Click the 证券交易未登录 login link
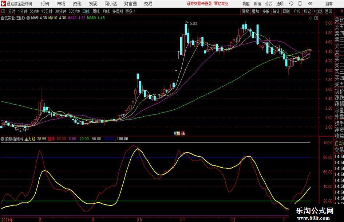 (x=199, y=4)
